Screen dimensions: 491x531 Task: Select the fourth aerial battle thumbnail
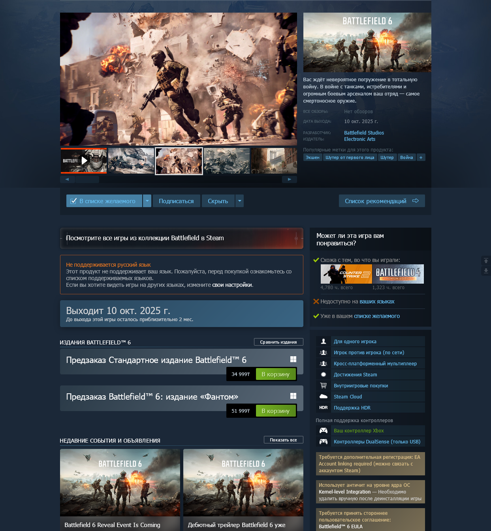(227, 161)
